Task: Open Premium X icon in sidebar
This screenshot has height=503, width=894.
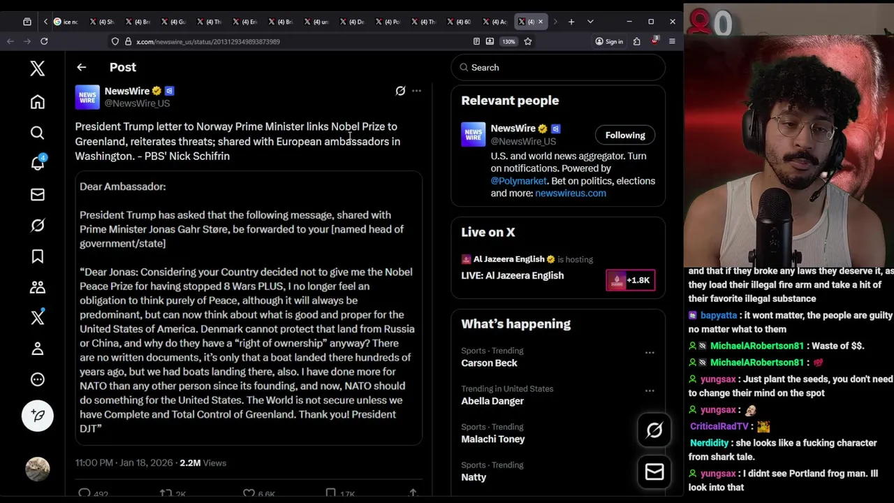Action: (38, 318)
